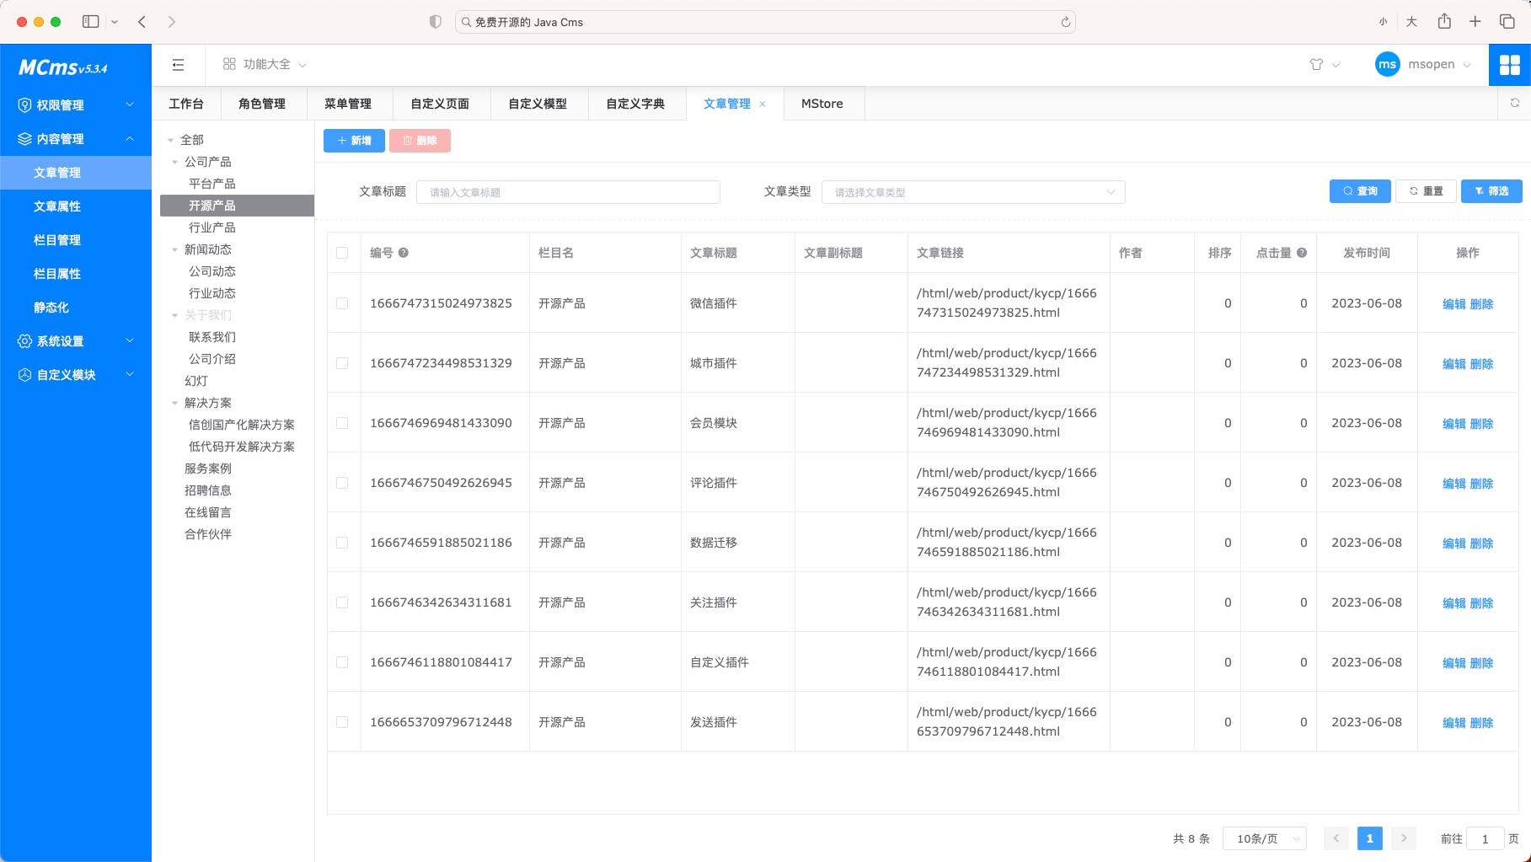The width and height of the screenshot is (1531, 862).
Task: Type in the 请输入文章标题 search field
Action: pos(568,191)
